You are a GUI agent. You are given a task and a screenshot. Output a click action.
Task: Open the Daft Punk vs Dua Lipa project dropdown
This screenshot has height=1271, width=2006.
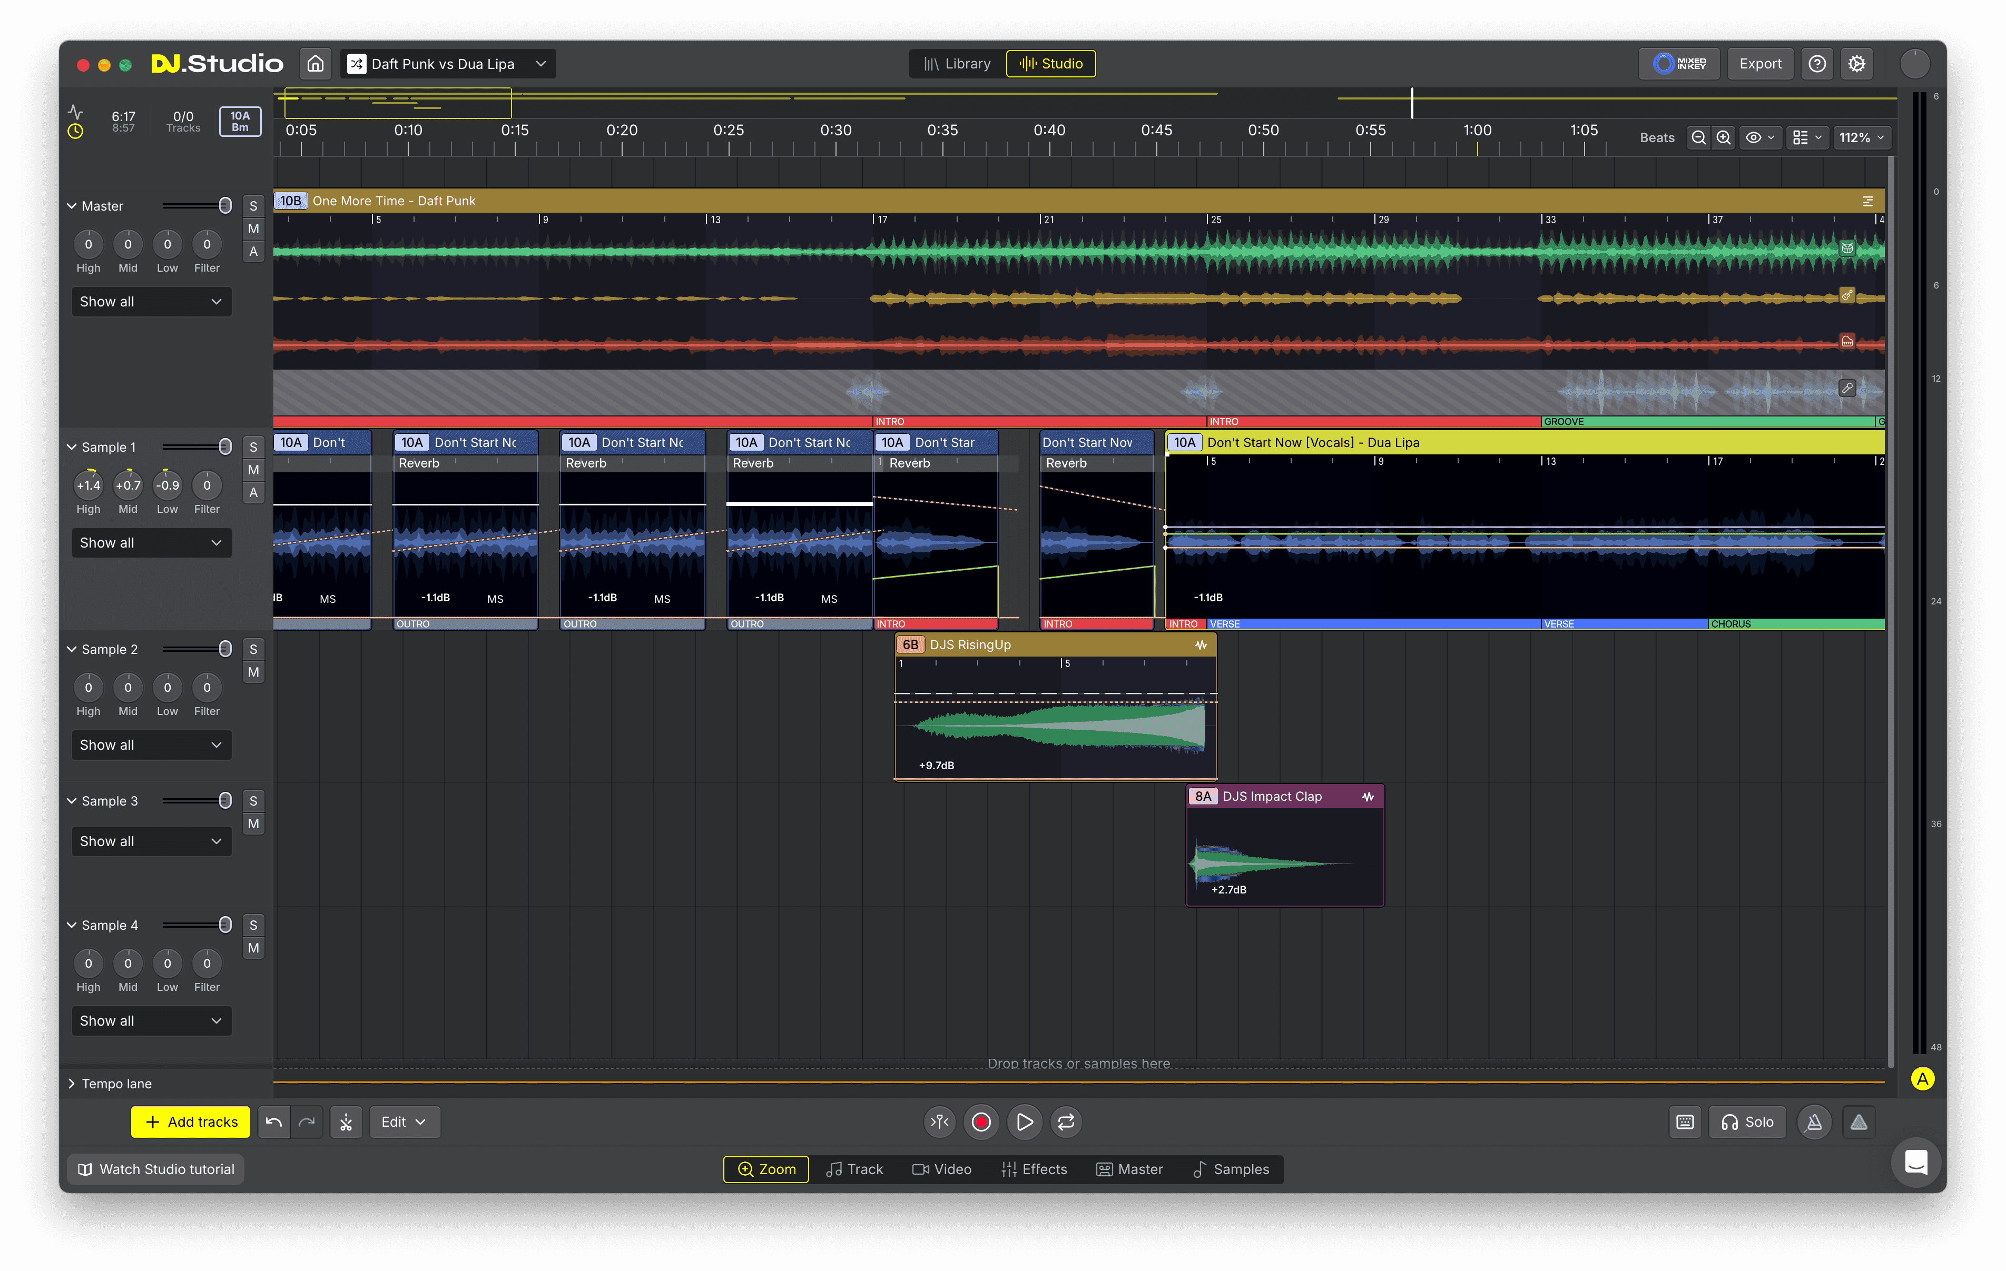(x=448, y=63)
